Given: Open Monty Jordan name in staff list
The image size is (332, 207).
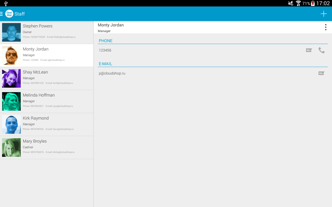Looking at the screenshot, I should click(x=36, y=49).
